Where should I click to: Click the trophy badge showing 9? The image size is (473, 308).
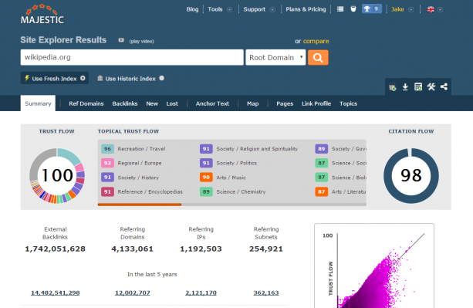(372, 8)
